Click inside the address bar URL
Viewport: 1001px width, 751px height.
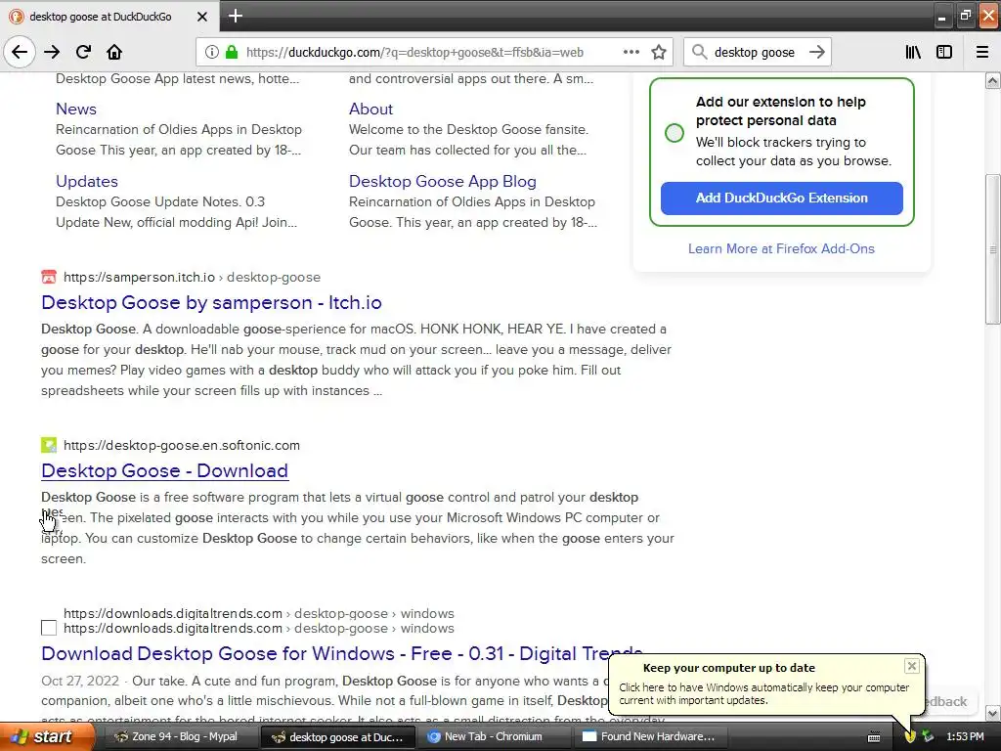[414, 53]
